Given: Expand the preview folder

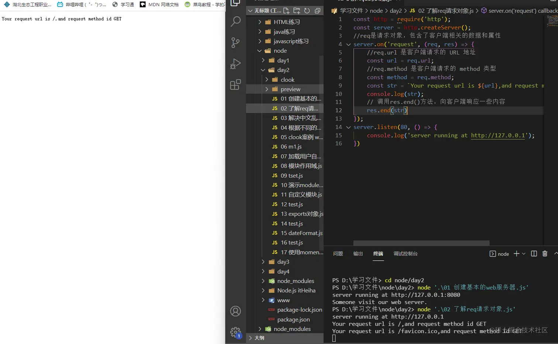Looking at the screenshot, I should [x=267, y=89].
